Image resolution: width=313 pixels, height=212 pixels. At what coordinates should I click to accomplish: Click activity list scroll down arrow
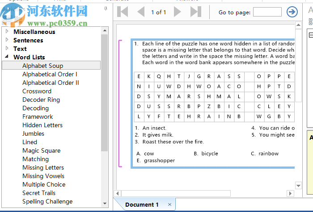[x=105, y=204]
